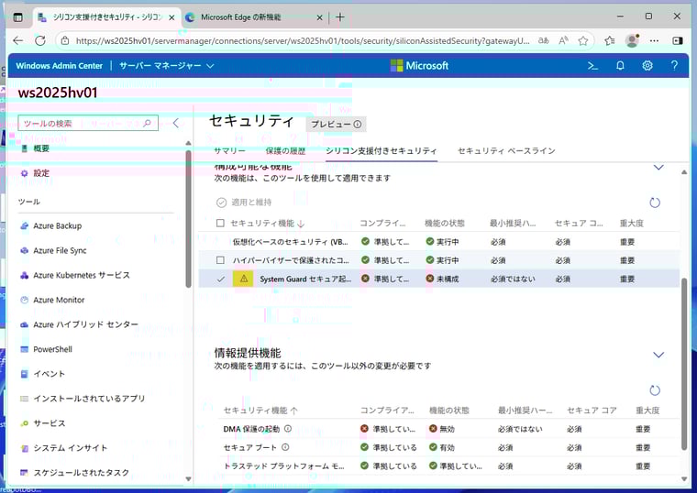Open PowerShell console icon in header
The image size is (697, 493).
(x=592, y=66)
